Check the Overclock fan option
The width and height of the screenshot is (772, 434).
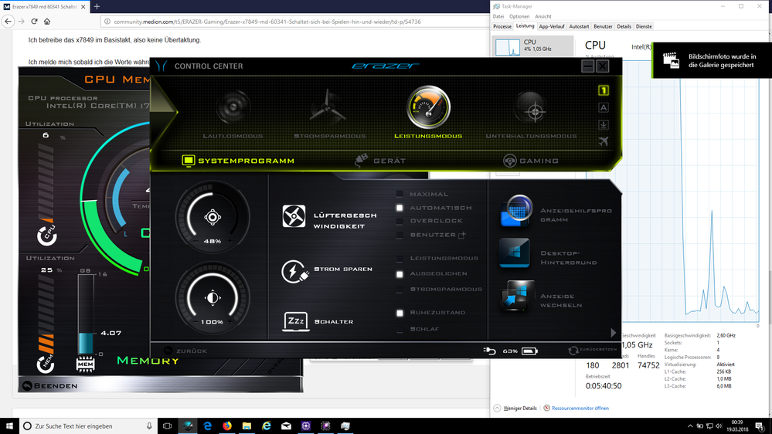[400, 220]
